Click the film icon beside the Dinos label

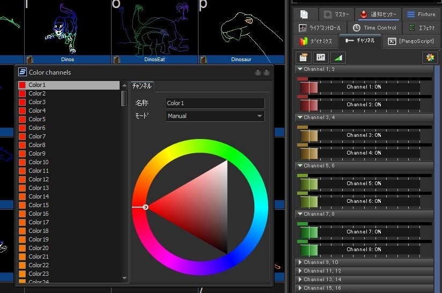coord(29,60)
